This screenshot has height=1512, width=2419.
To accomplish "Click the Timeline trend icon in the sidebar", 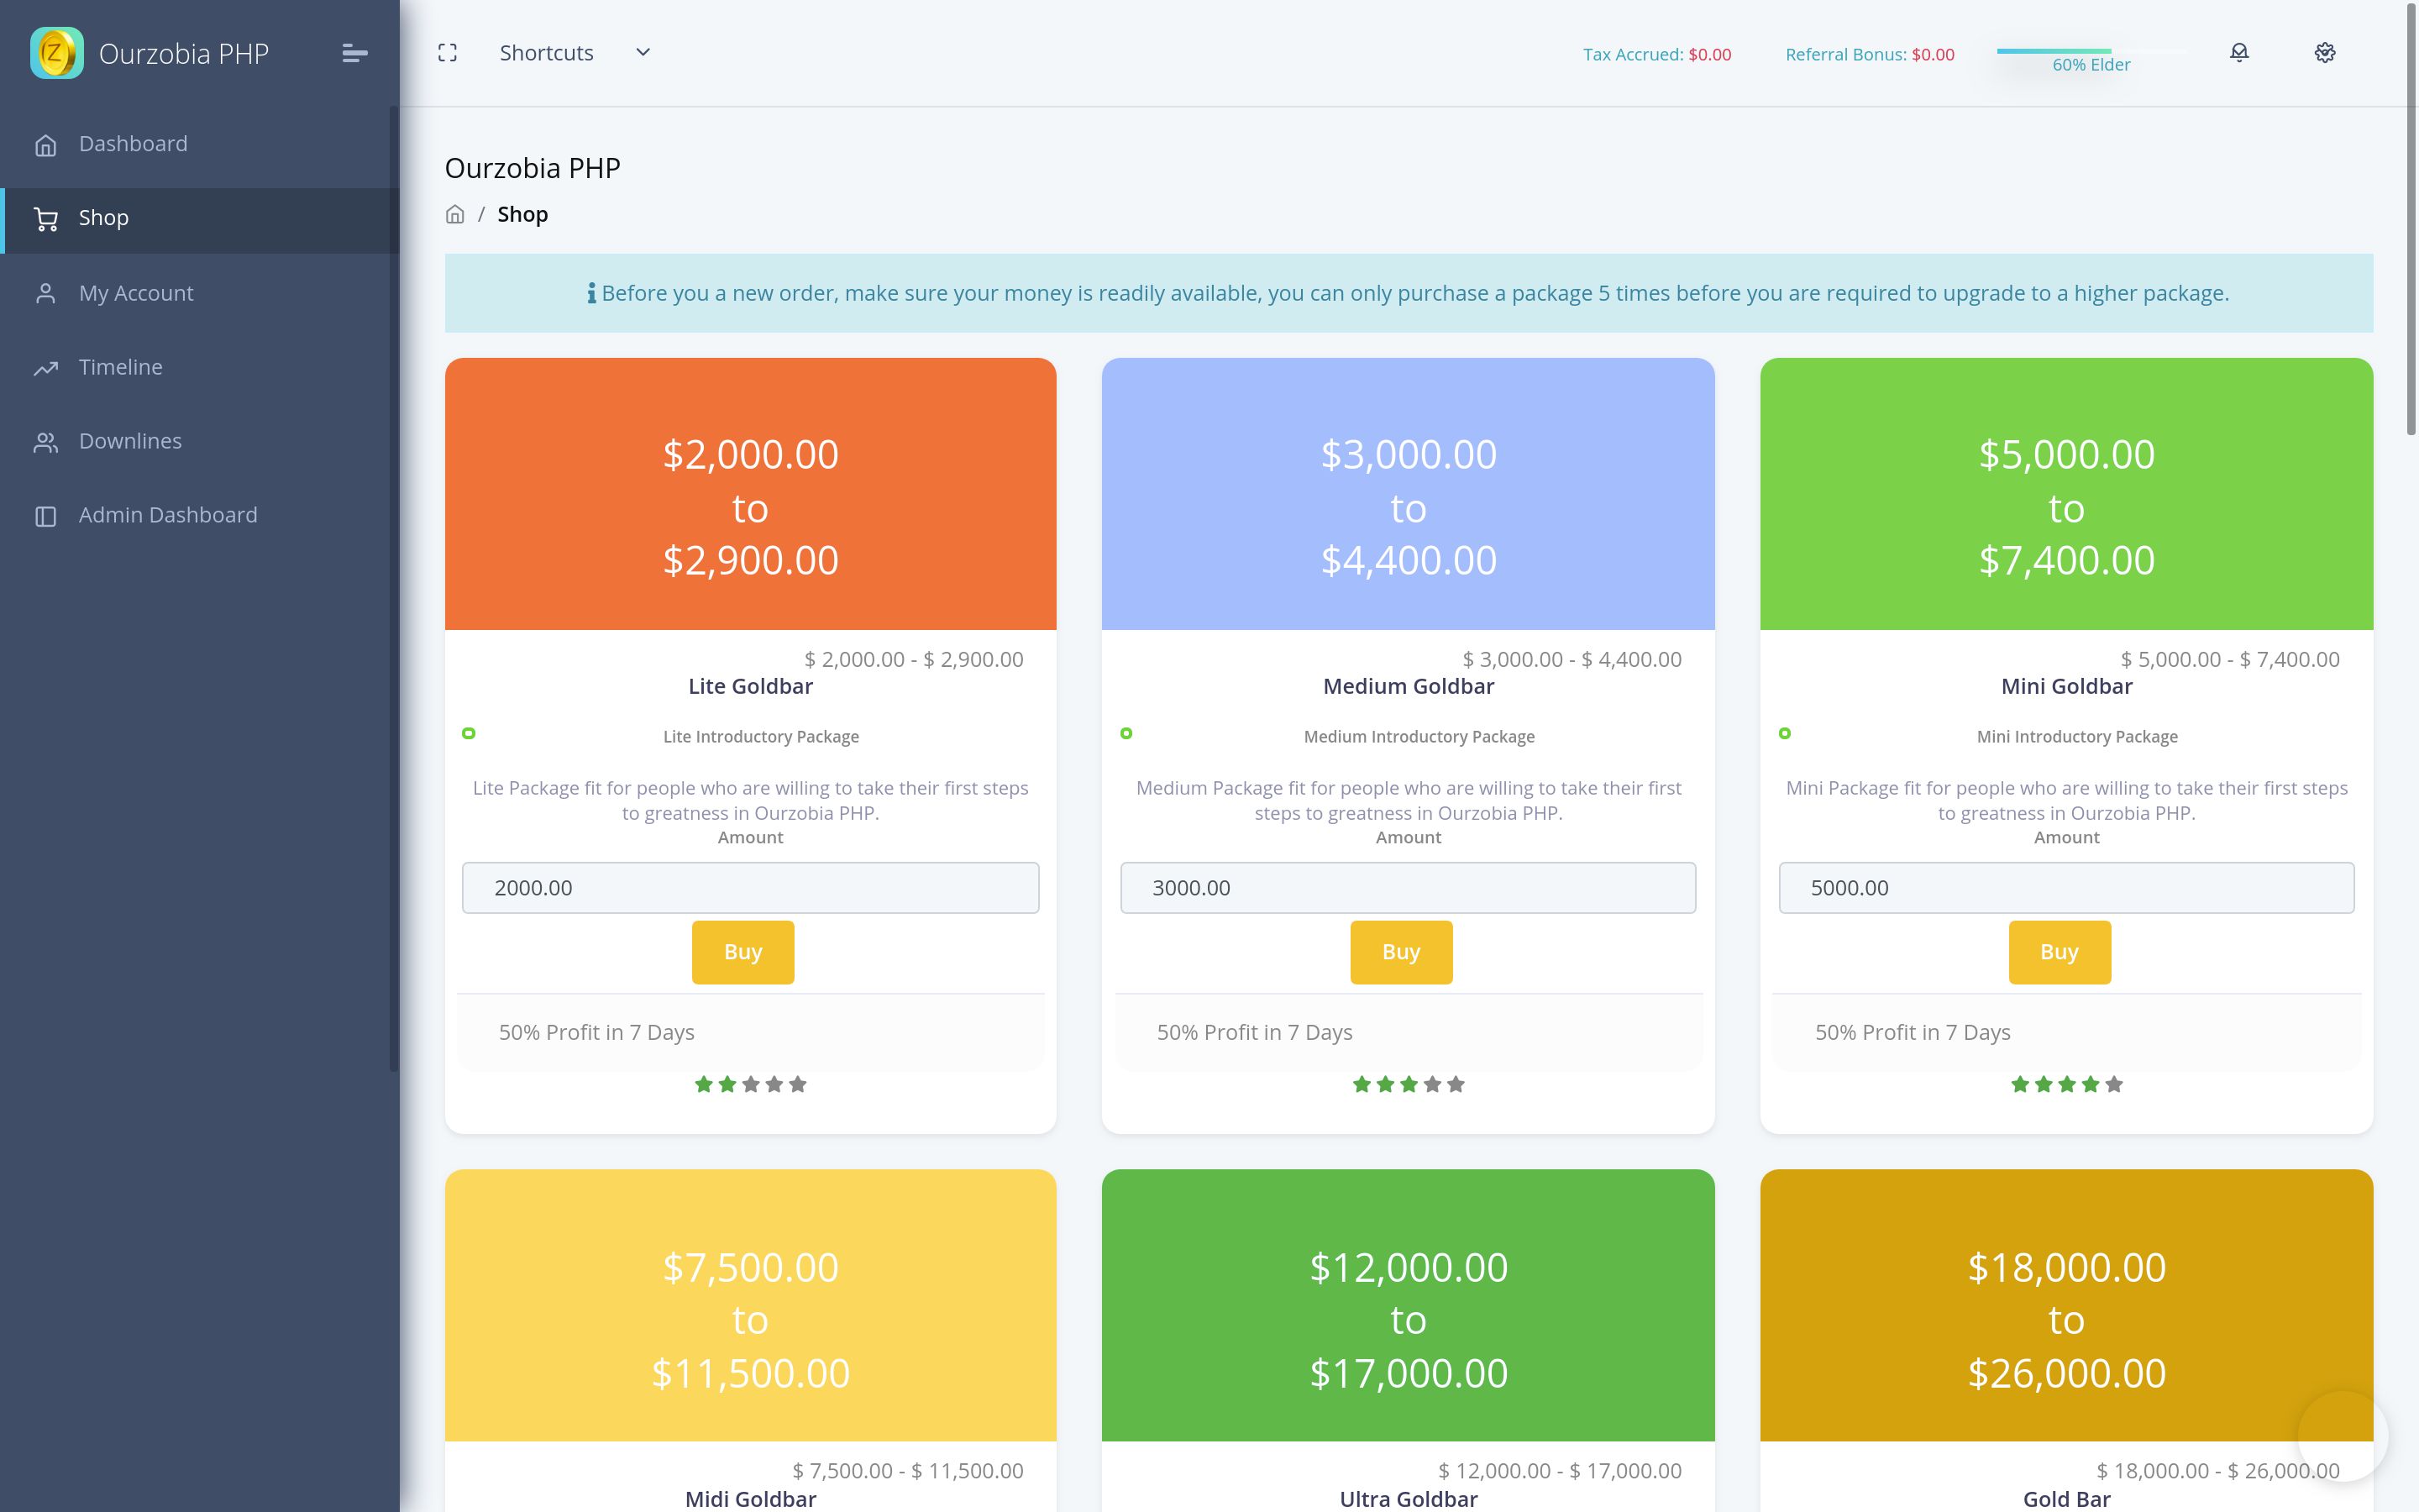I will pyautogui.click(x=46, y=368).
